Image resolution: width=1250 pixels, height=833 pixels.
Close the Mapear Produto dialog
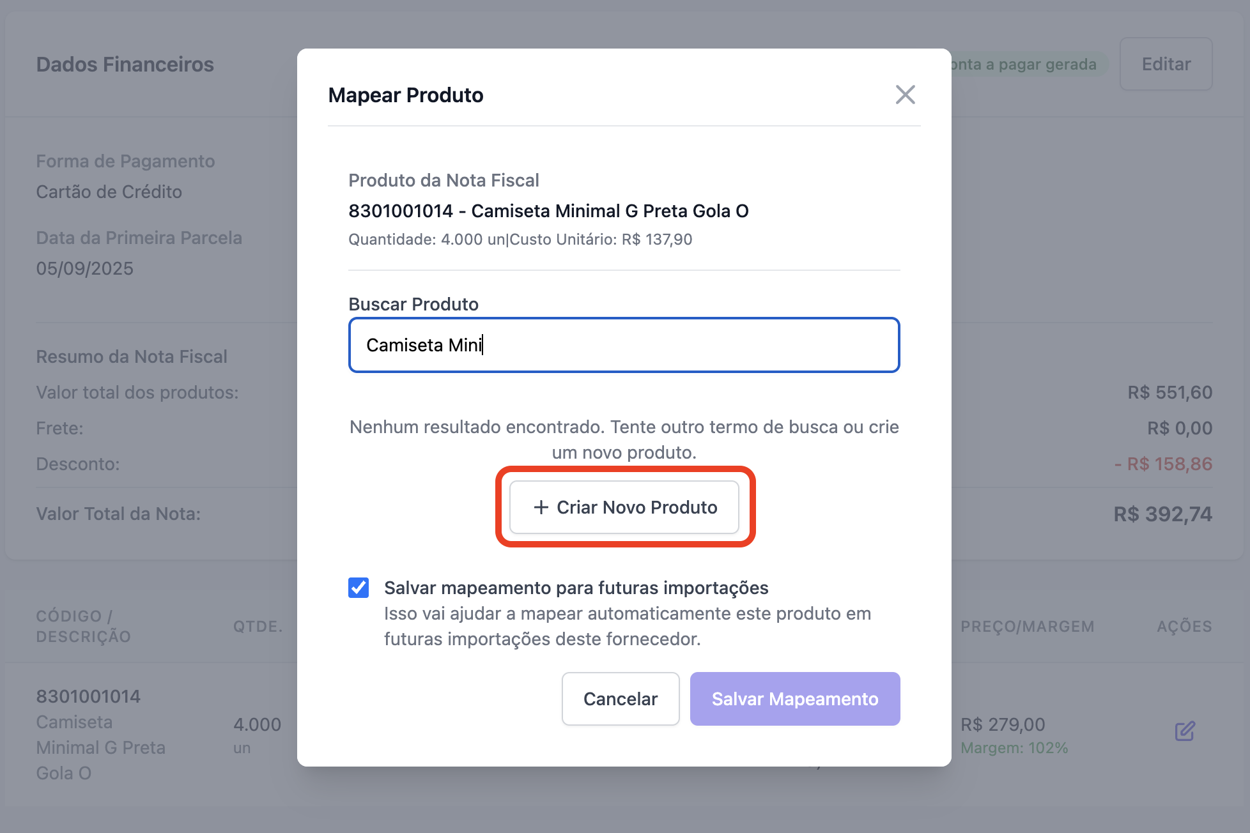pos(905,95)
